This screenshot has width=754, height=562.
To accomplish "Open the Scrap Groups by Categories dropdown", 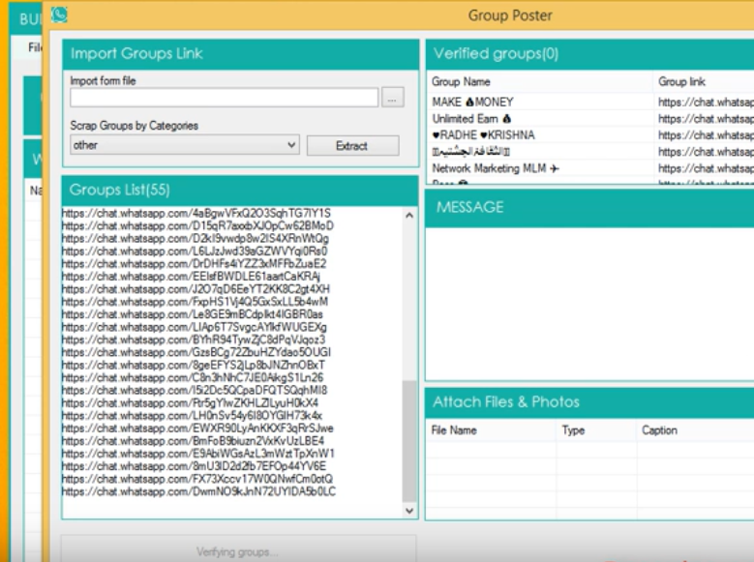I will tap(185, 145).
